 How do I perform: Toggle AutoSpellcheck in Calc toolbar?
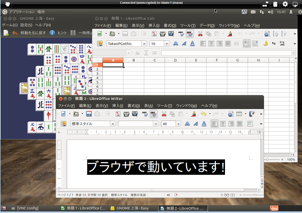(x=190, y=34)
